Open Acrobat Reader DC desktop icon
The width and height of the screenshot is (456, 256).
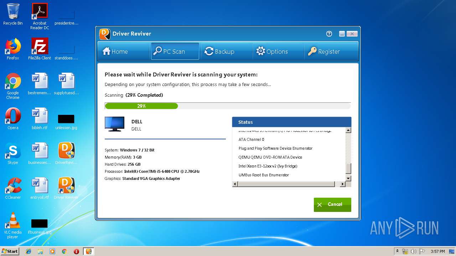click(40, 16)
